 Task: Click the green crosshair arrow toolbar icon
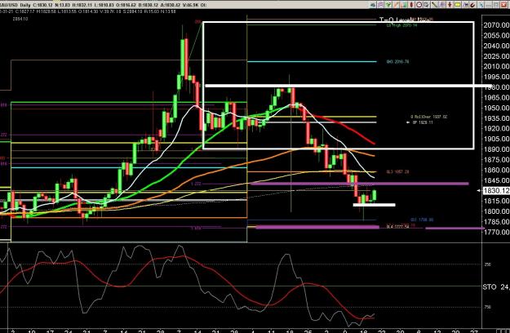tap(388, 5)
